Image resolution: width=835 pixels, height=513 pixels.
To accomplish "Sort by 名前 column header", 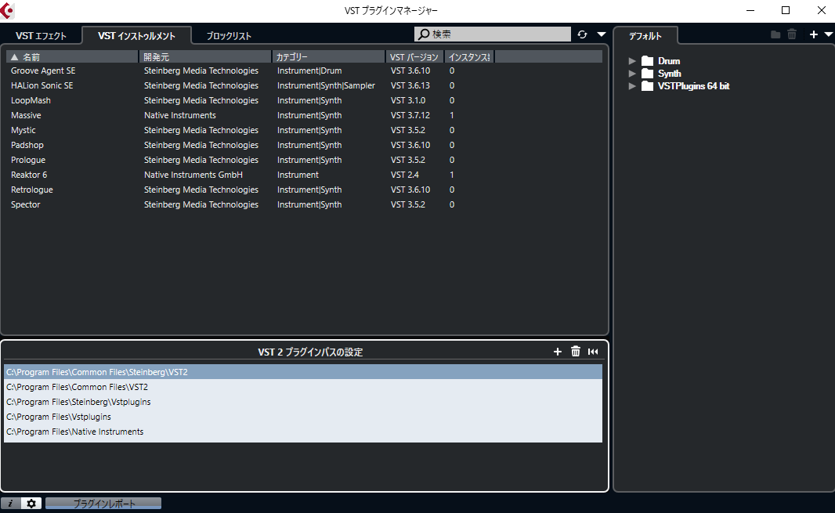I will (x=72, y=57).
